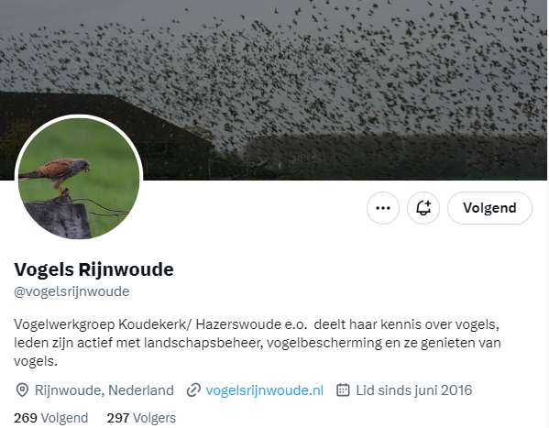
Task: Click the Vogels Rijnwoude display name
Action: click(93, 269)
